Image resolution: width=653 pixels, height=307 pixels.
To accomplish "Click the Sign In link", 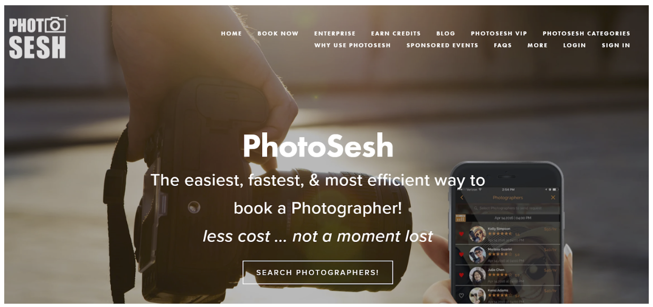I will (x=616, y=45).
